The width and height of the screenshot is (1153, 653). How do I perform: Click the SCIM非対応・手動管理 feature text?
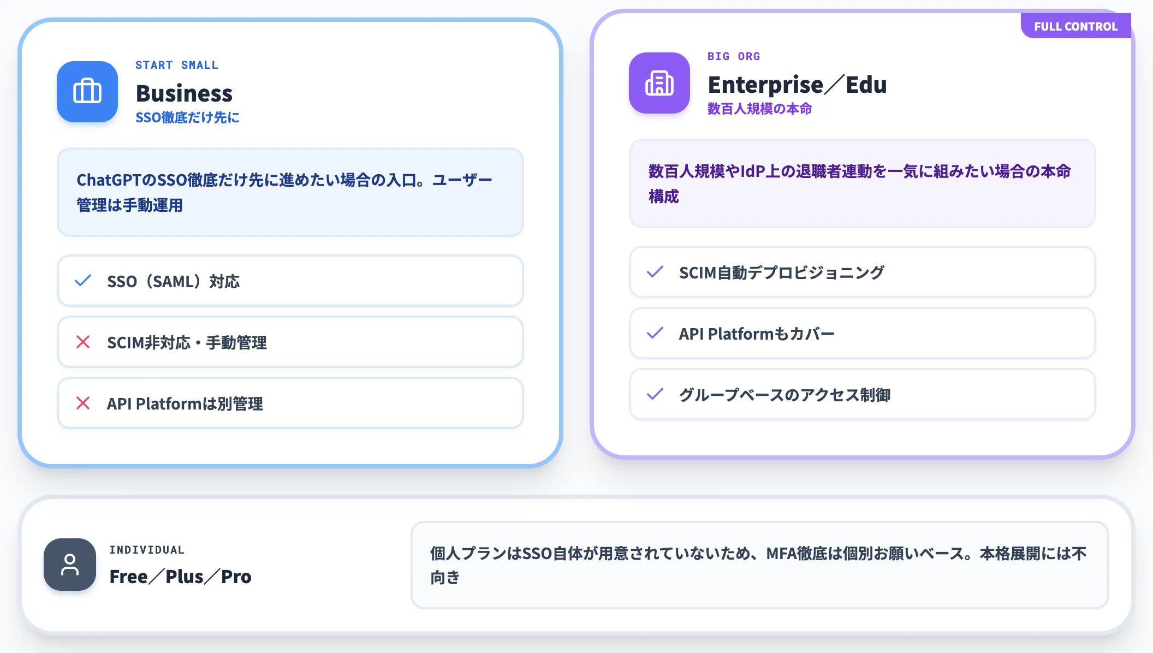187,342
